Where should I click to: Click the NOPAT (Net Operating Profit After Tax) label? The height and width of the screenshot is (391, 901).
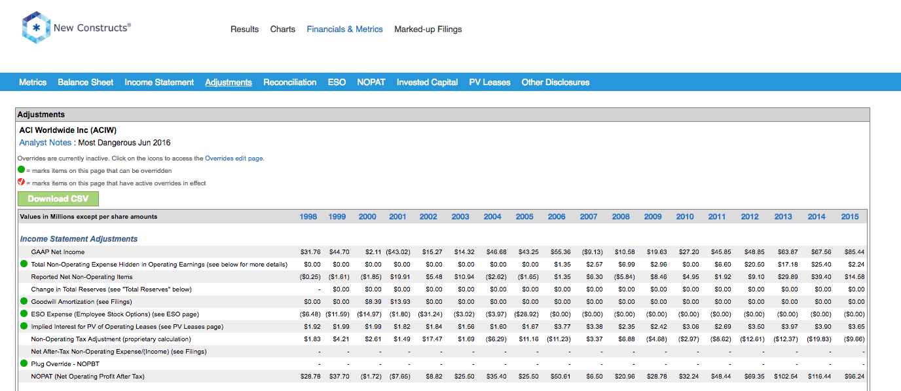[86, 377]
